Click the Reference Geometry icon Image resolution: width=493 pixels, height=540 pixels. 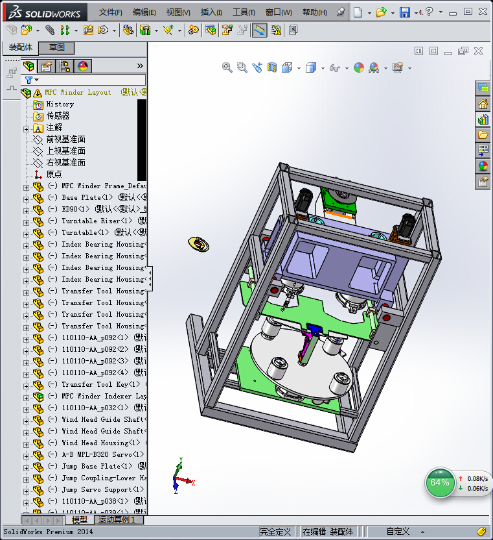[x=168, y=31]
